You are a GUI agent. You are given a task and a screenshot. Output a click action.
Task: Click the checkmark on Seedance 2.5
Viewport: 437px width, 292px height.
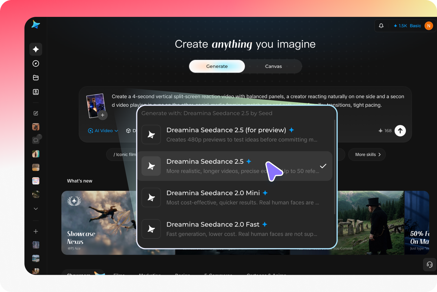(323, 166)
